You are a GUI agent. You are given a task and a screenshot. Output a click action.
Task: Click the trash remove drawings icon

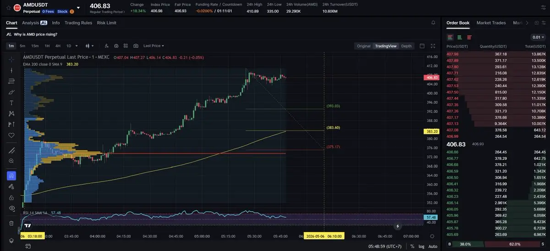pyautogui.click(x=11, y=223)
